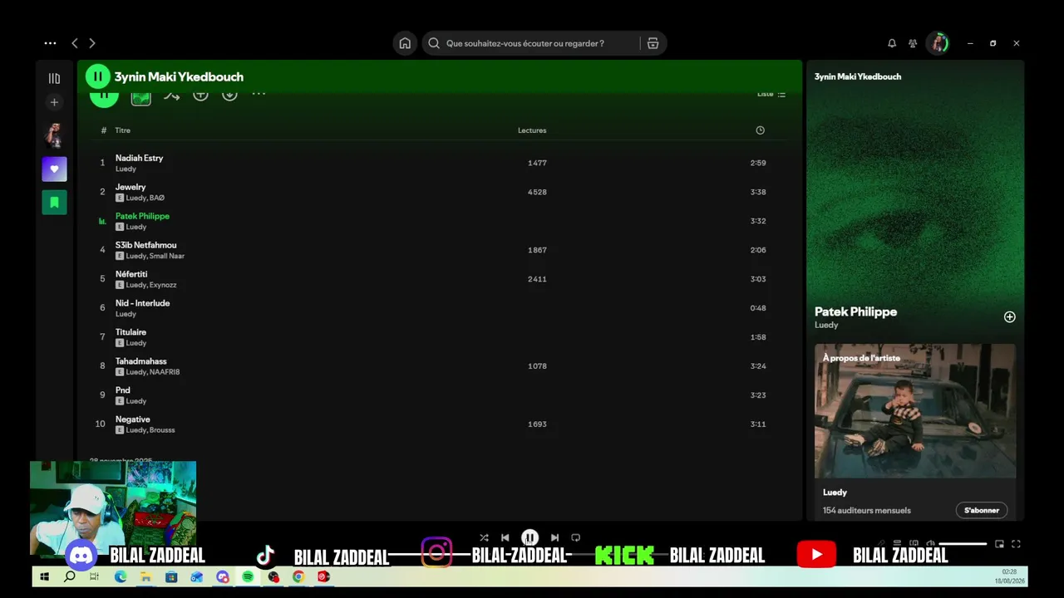Skip to the next track

[x=554, y=537]
